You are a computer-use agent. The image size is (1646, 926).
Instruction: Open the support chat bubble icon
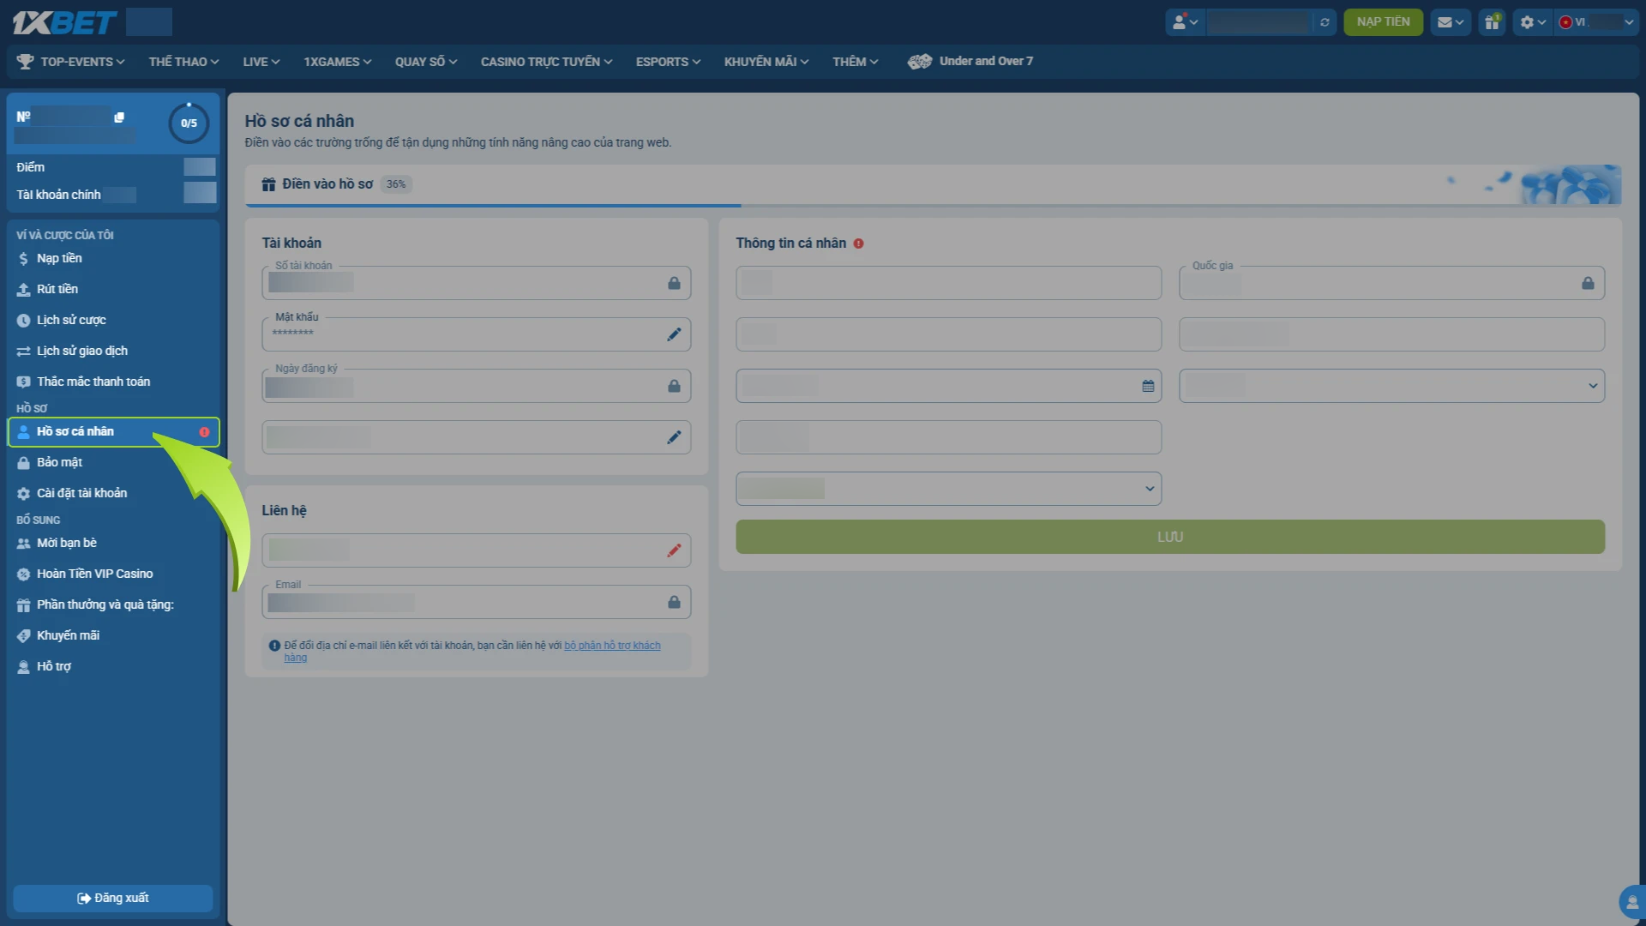[x=1632, y=902]
